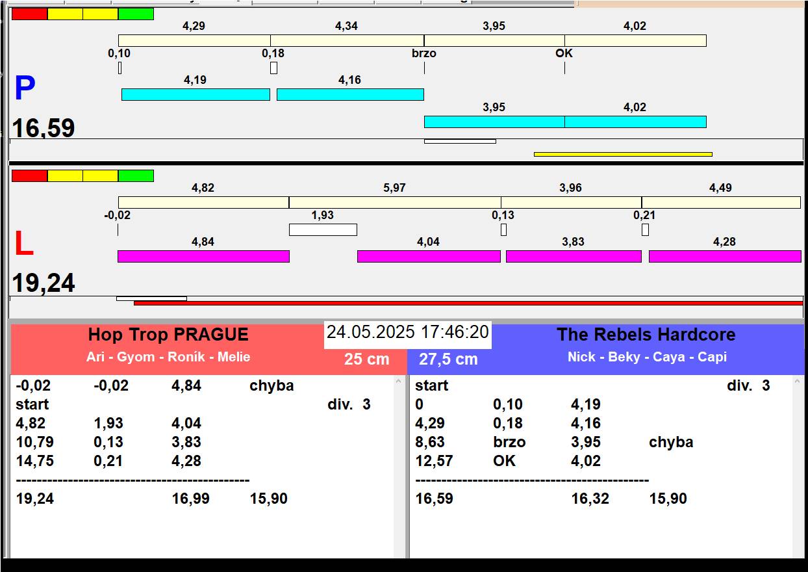Click the 14,75 value in Hop Trop results

click(x=34, y=461)
